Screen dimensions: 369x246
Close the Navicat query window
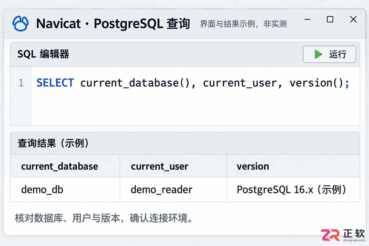coord(353,19)
